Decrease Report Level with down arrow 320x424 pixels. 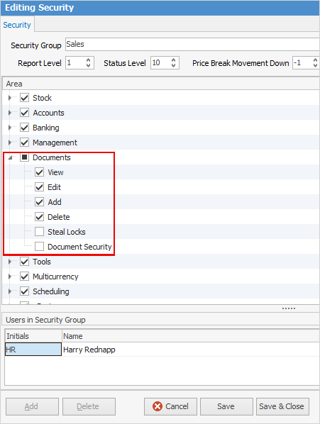point(88,66)
